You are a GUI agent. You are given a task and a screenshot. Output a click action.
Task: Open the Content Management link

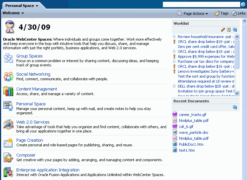[36, 89]
